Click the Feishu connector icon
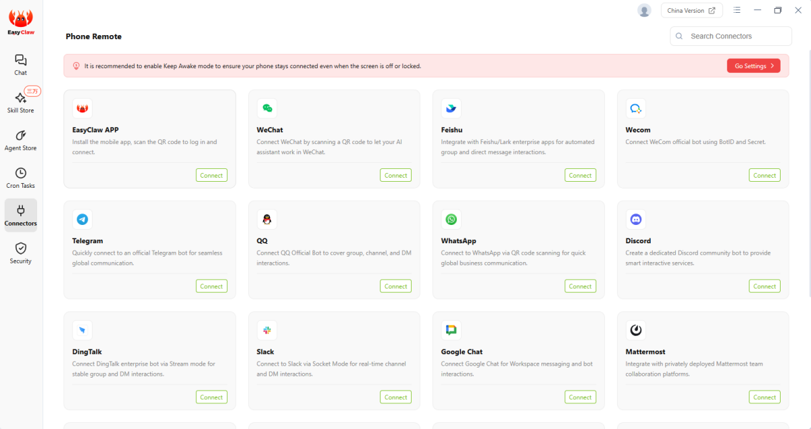This screenshot has height=429, width=811. click(x=451, y=109)
